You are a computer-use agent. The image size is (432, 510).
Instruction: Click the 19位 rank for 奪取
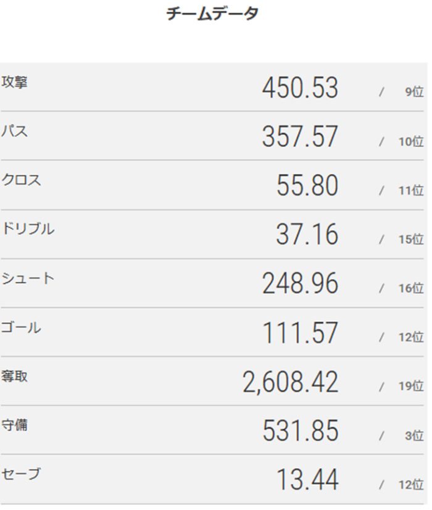[411, 387]
